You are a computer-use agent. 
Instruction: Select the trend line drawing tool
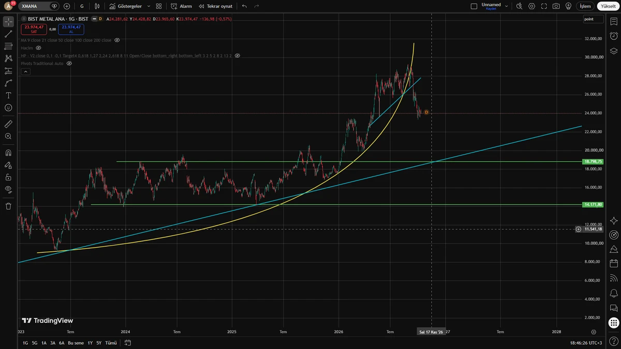pyautogui.click(x=8, y=34)
